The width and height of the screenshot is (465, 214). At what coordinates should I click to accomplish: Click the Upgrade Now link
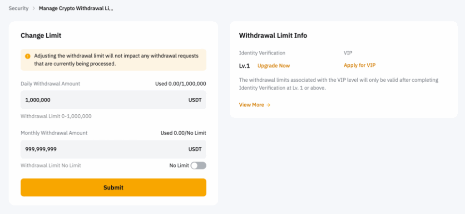[x=273, y=66]
